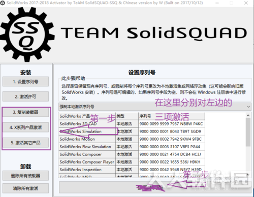Select the SolidWorks Flow Simulation row
This screenshot has width=254, height=197.
(x=132, y=147)
